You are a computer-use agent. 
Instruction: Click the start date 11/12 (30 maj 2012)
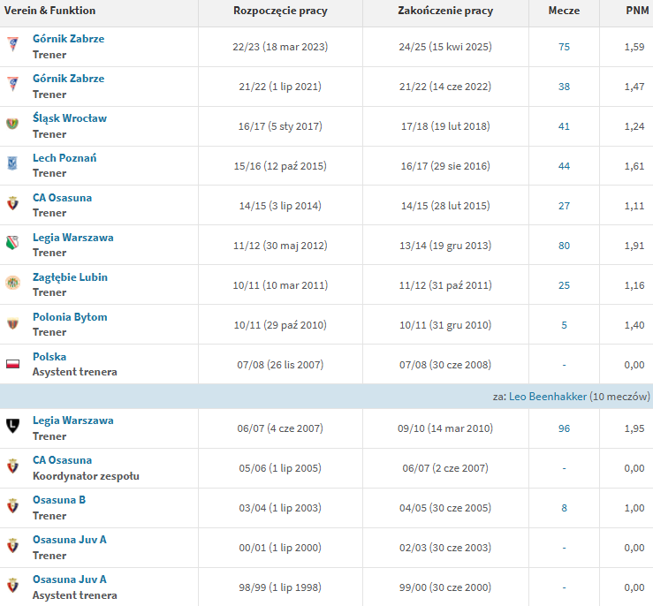point(280,246)
